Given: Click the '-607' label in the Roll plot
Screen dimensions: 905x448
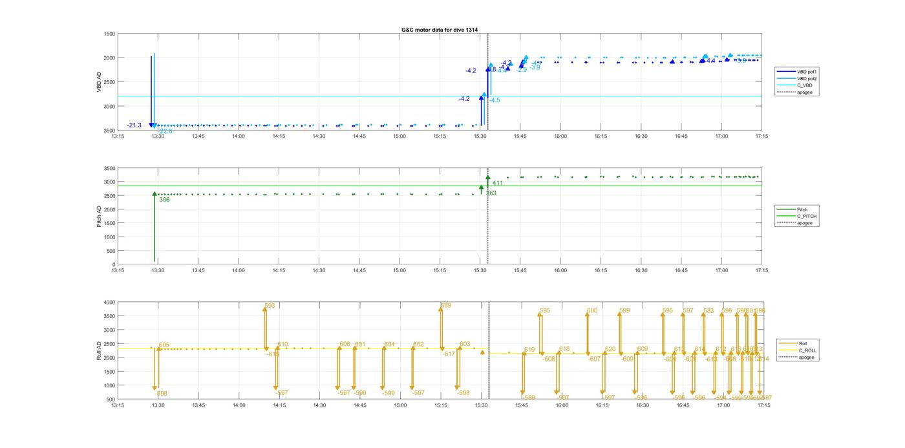Looking at the screenshot, I should 594,359.
